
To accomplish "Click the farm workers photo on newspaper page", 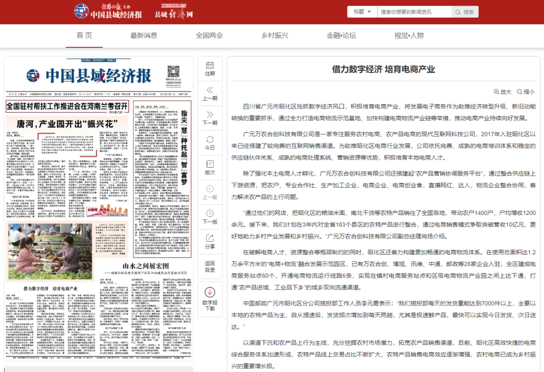I will [x=50, y=252].
